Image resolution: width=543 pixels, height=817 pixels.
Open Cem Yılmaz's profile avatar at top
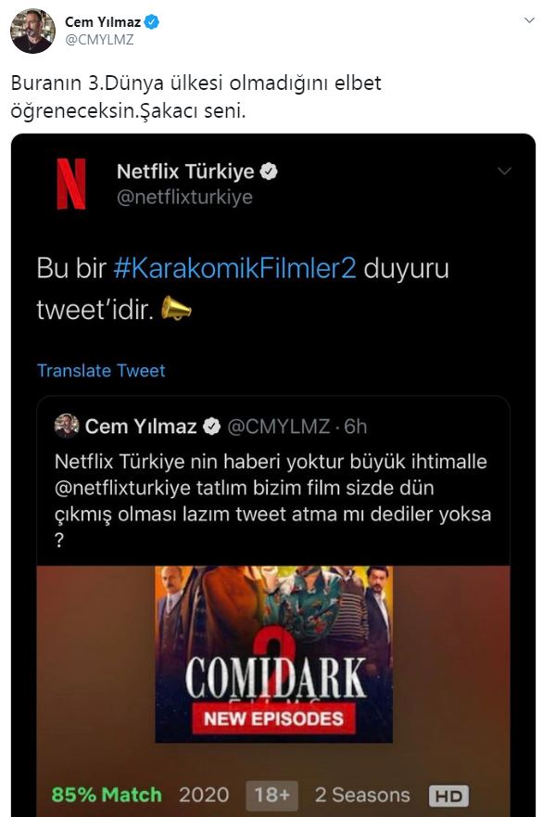click(32, 31)
